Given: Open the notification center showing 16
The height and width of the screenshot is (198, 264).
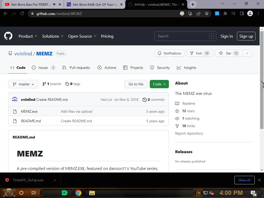Looking at the screenshot, I should 254,193.
